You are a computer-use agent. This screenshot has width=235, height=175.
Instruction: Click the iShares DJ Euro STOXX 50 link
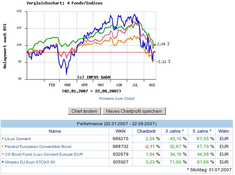[x=30, y=162]
